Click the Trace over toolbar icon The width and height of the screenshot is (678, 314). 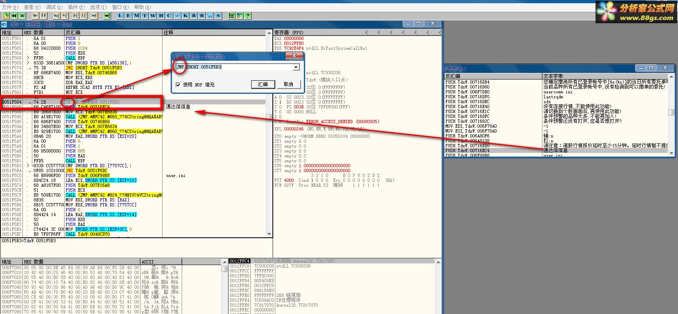[84, 15]
